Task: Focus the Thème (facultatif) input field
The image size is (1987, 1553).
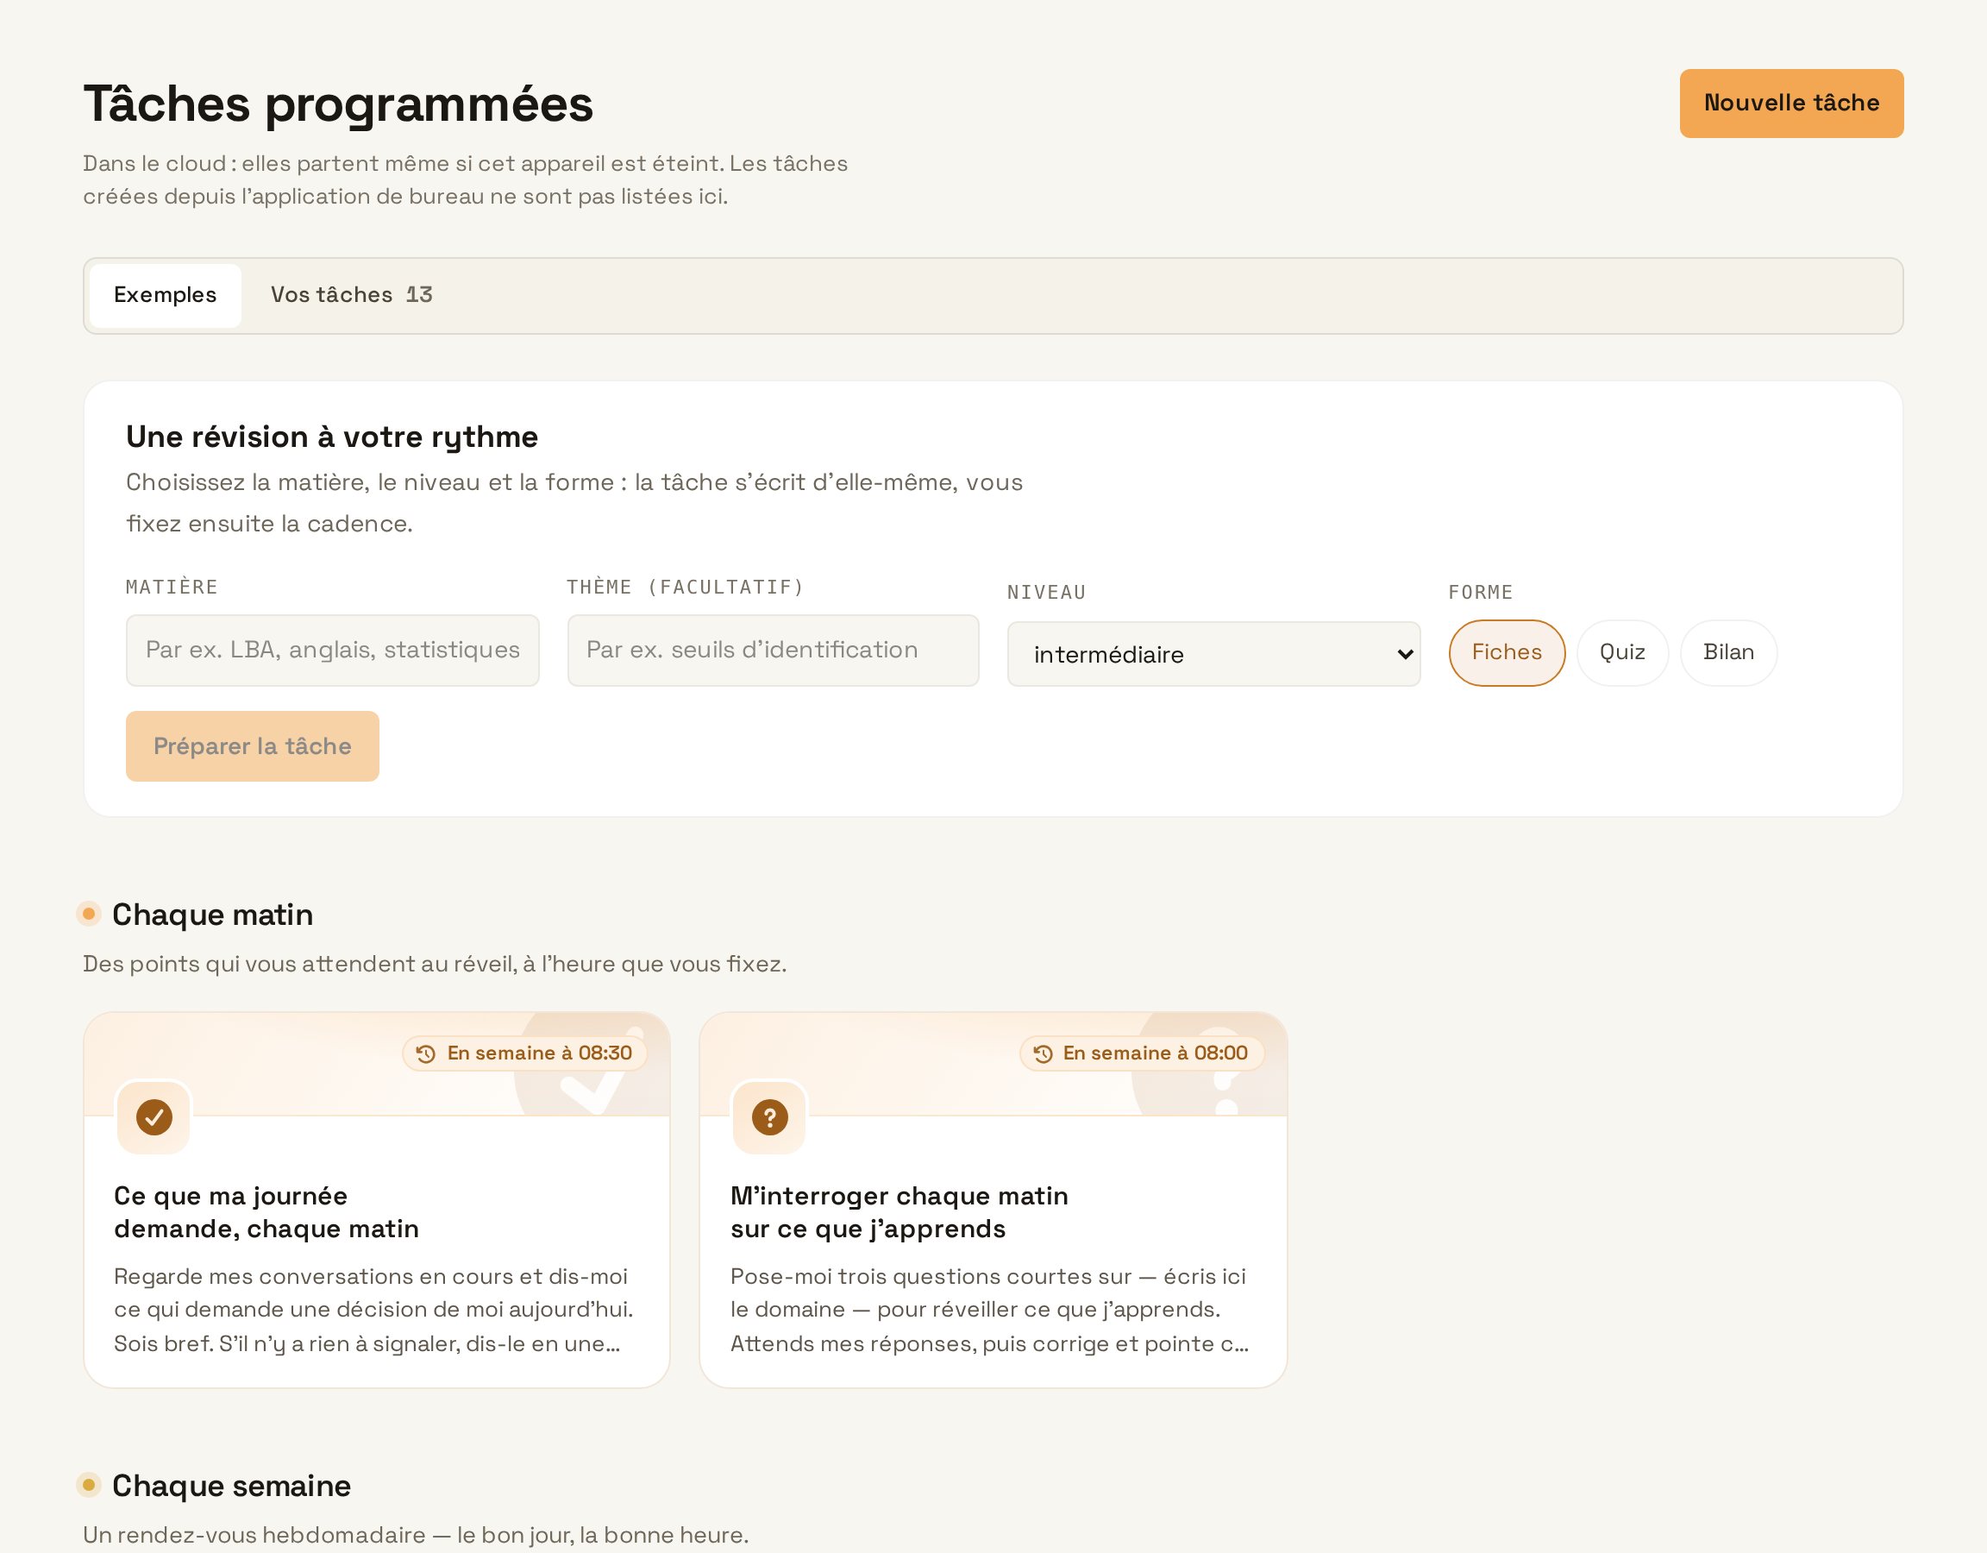Action: [x=773, y=650]
